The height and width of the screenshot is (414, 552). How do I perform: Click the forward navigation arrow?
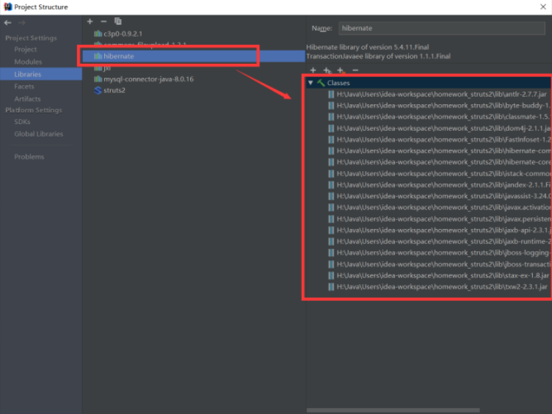click(x=22, y=23)
